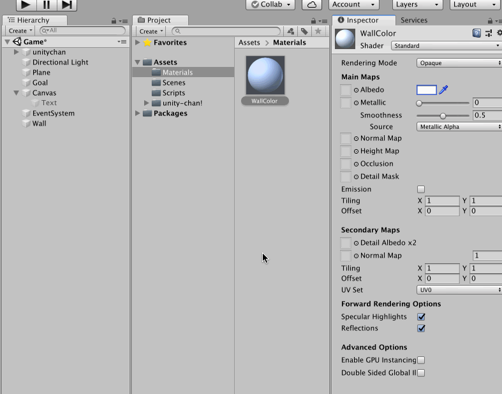The height and width of the screenshot is (394, 502).
Task: Click the material presets slider icon
Action: click(x=489, y=33)
